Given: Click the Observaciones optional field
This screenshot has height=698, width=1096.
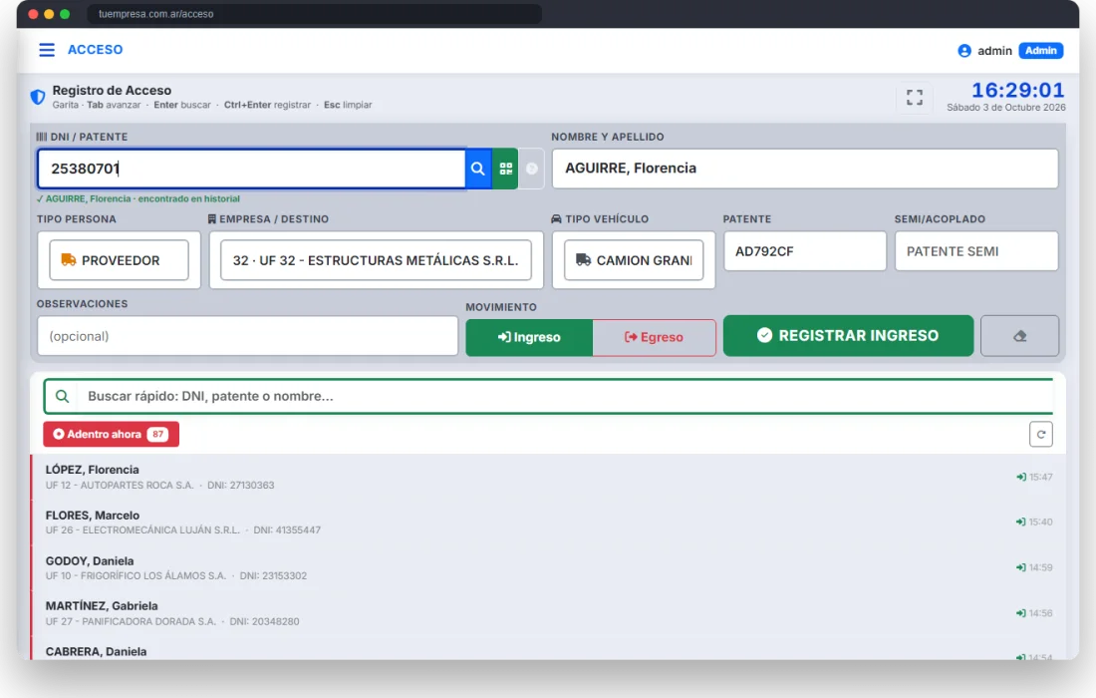Looking at the screenshot, I should point(247,336).
